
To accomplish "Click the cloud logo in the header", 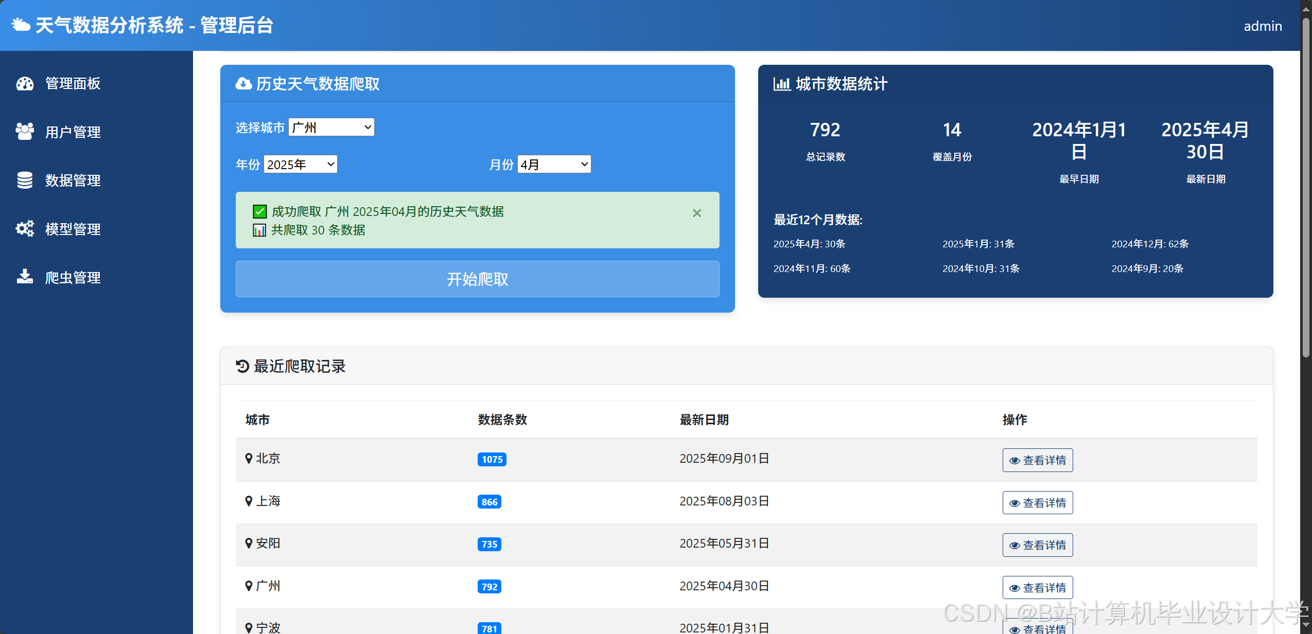I will [x=21, y=25].
